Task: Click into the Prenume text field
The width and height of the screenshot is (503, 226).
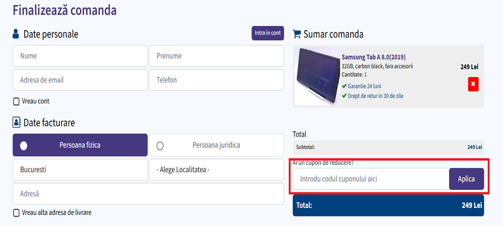Action: (216, 56)
